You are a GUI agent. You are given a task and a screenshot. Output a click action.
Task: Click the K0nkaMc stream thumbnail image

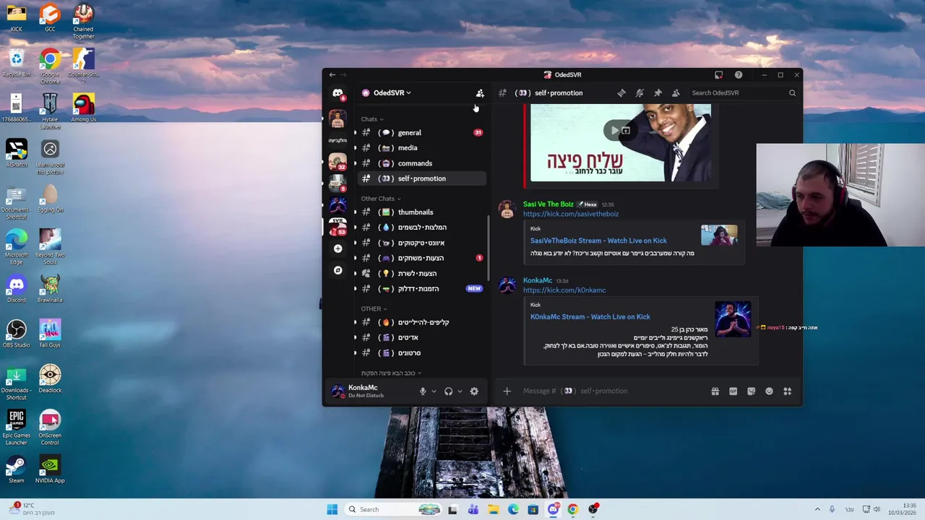[x=733, y=319]
